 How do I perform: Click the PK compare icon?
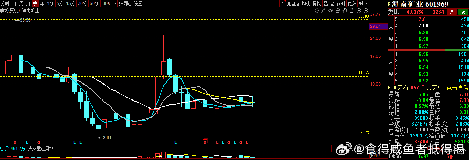click(283, 3)
